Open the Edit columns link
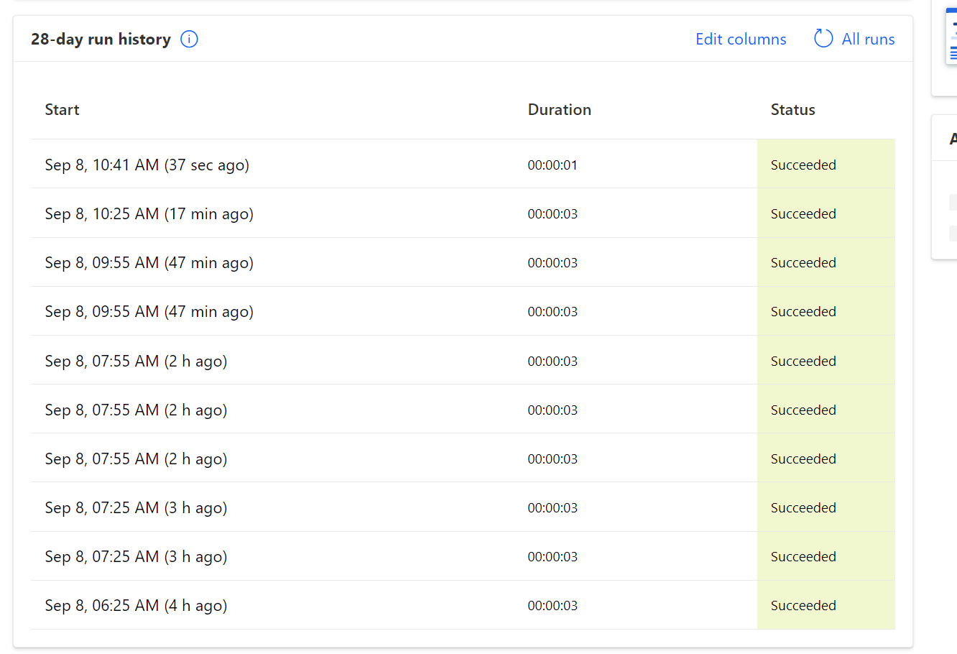Image resolution: width=957 pixels, height=654 pixels. [x=741, y=40]
